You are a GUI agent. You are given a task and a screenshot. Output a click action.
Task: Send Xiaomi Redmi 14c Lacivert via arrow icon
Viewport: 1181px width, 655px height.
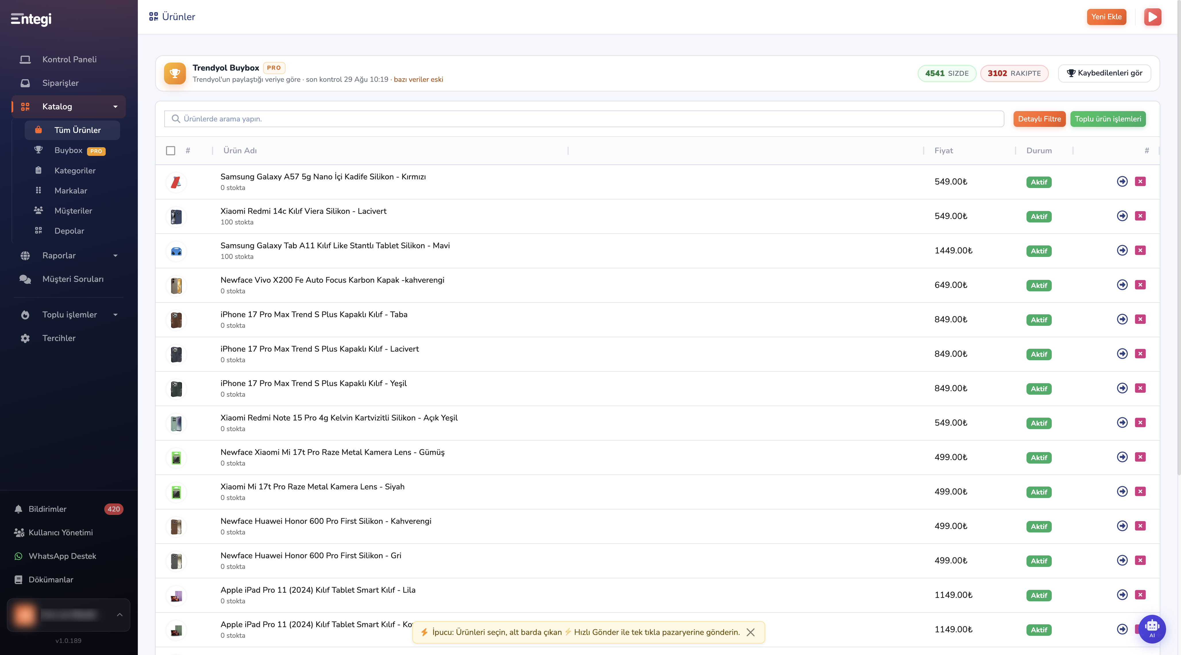point(1122,216)
